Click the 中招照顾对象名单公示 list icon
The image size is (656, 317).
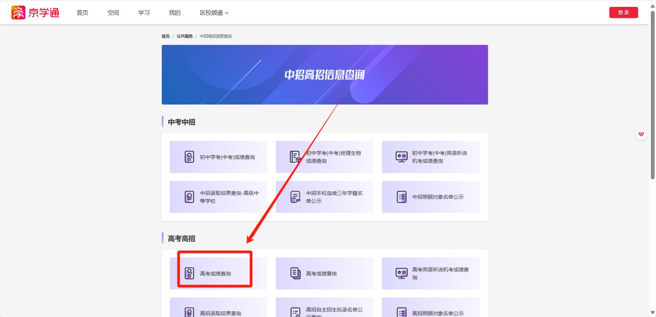[x=401, y=197]
